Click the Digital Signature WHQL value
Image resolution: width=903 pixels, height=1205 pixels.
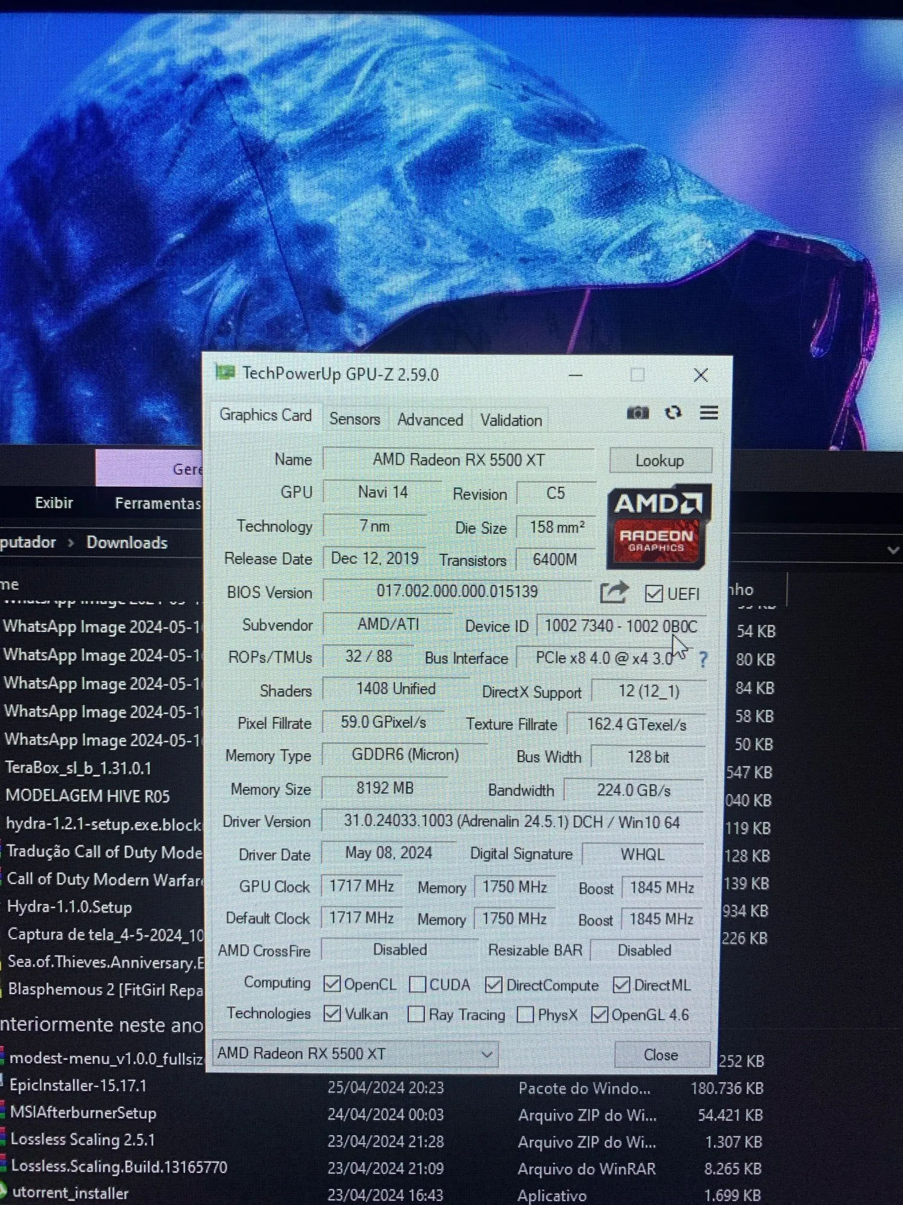[x=643, y=855]
